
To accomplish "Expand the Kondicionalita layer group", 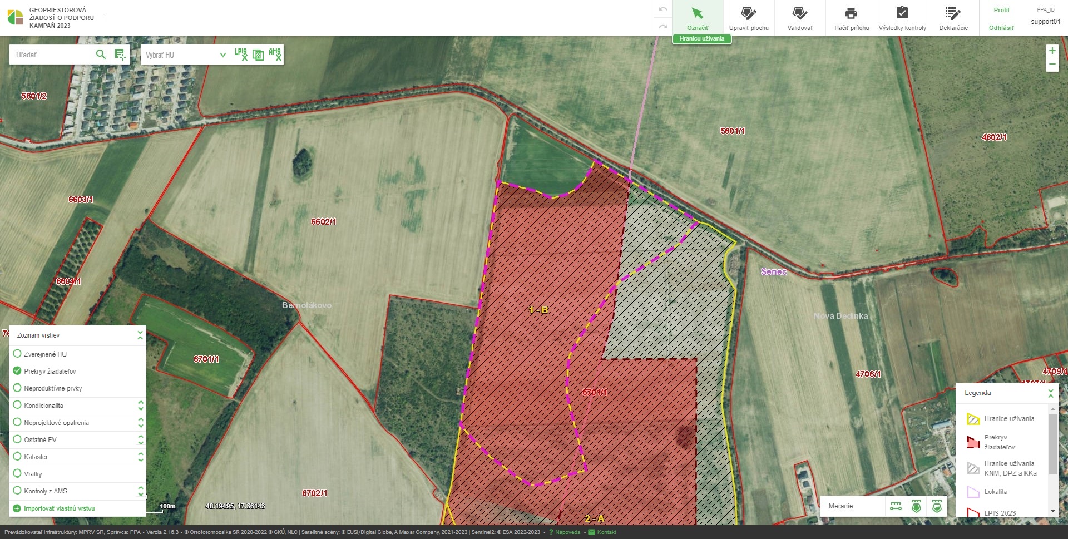I will click(141, 406).
